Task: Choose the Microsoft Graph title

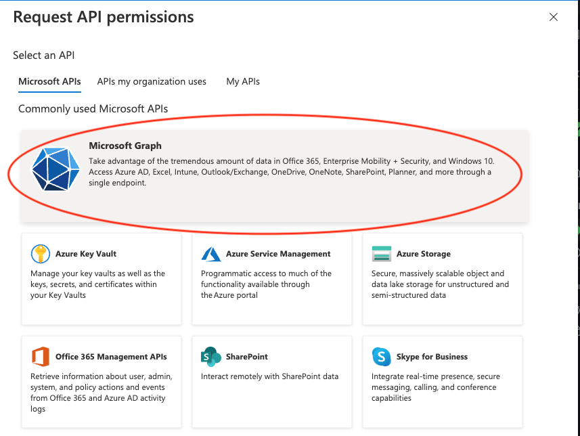Action: pos(125,146)
